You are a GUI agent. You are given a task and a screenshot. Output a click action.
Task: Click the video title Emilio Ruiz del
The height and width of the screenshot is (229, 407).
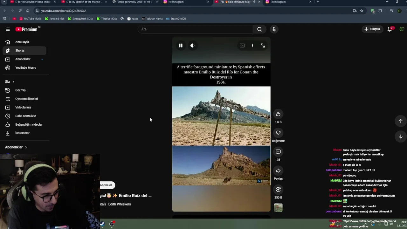click(126, 196)
